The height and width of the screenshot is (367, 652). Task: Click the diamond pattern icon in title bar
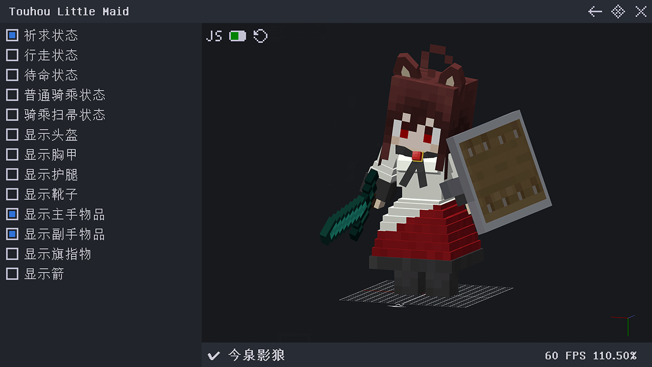pyautogui.click(x=618, y=11)
